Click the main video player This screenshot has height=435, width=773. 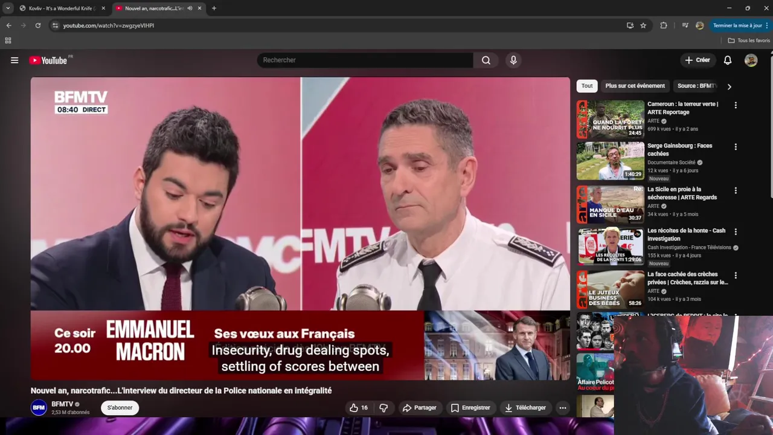(300, 228)
